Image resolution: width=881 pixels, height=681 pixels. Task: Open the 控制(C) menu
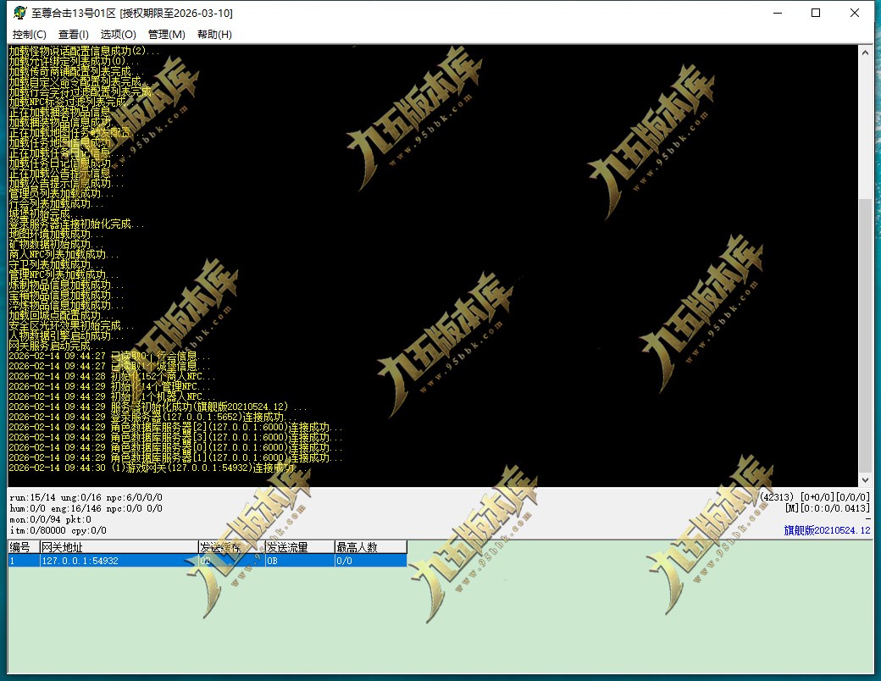click(x=29, y=34)
